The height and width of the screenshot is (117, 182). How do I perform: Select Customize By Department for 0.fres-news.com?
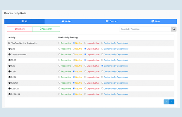[102, 54]
